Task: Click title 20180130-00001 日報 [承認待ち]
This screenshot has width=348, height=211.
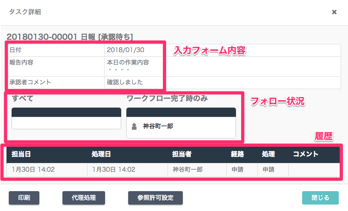Action: [70, 37]
